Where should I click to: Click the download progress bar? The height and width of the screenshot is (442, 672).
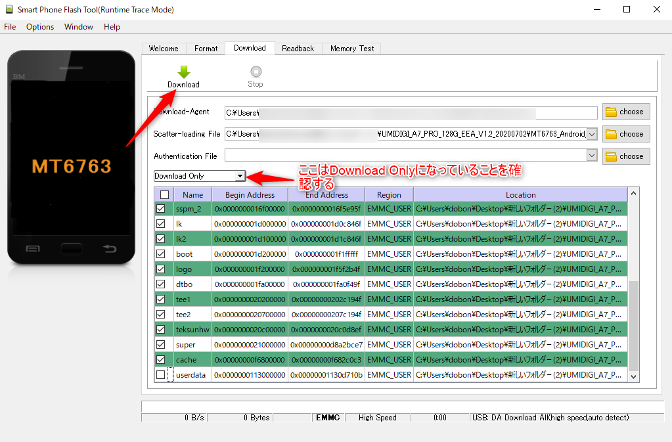(x=403, y=407)
